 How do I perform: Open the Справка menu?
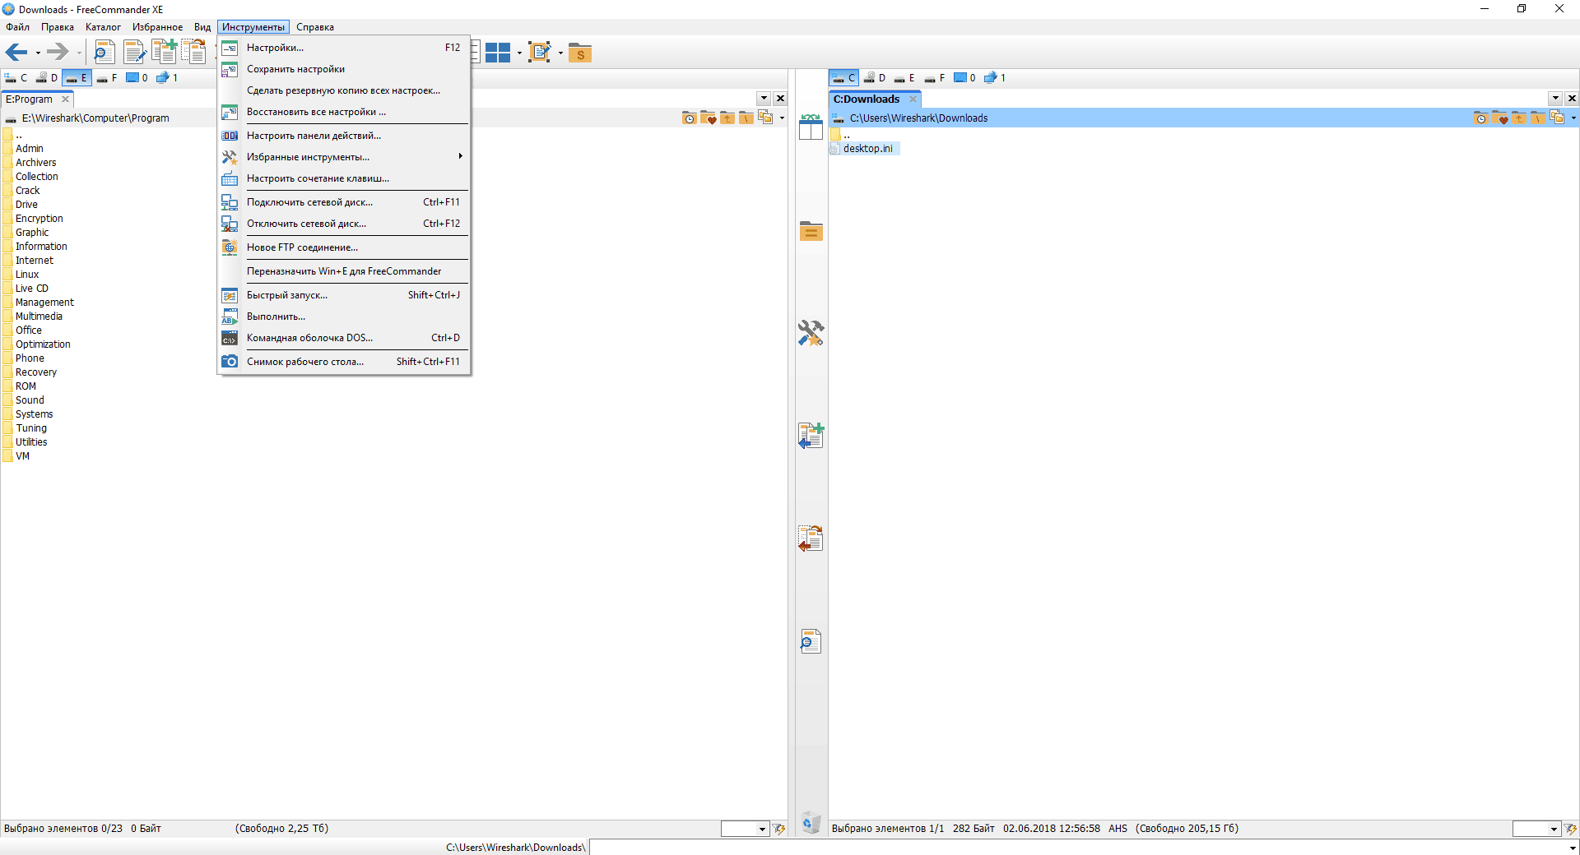pyautogui.click(x=315, y=27)
